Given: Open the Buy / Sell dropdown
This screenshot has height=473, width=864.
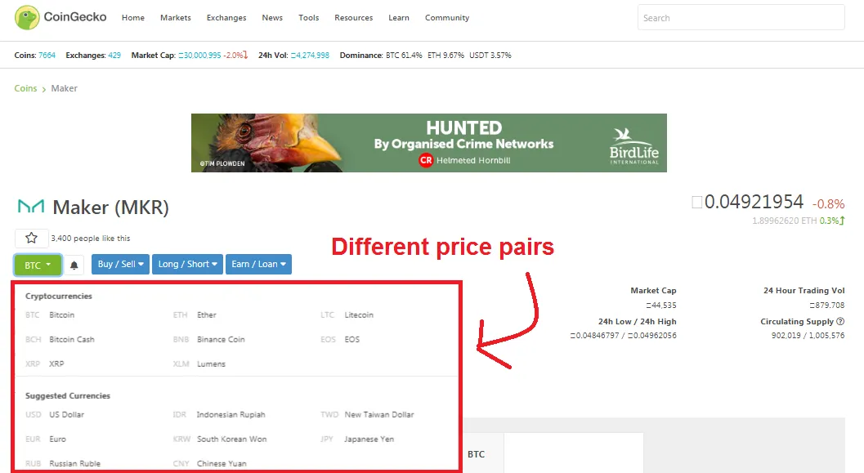Looking at the screenshot, I should point(121,264).
